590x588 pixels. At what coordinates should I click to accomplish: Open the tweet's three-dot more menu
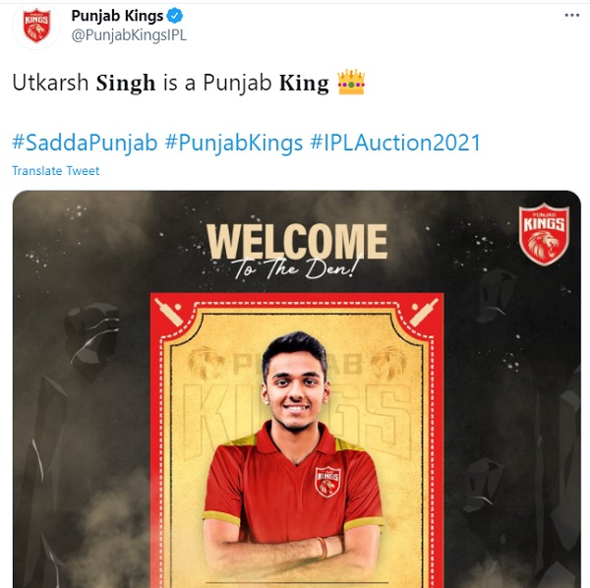pos(571,16)
